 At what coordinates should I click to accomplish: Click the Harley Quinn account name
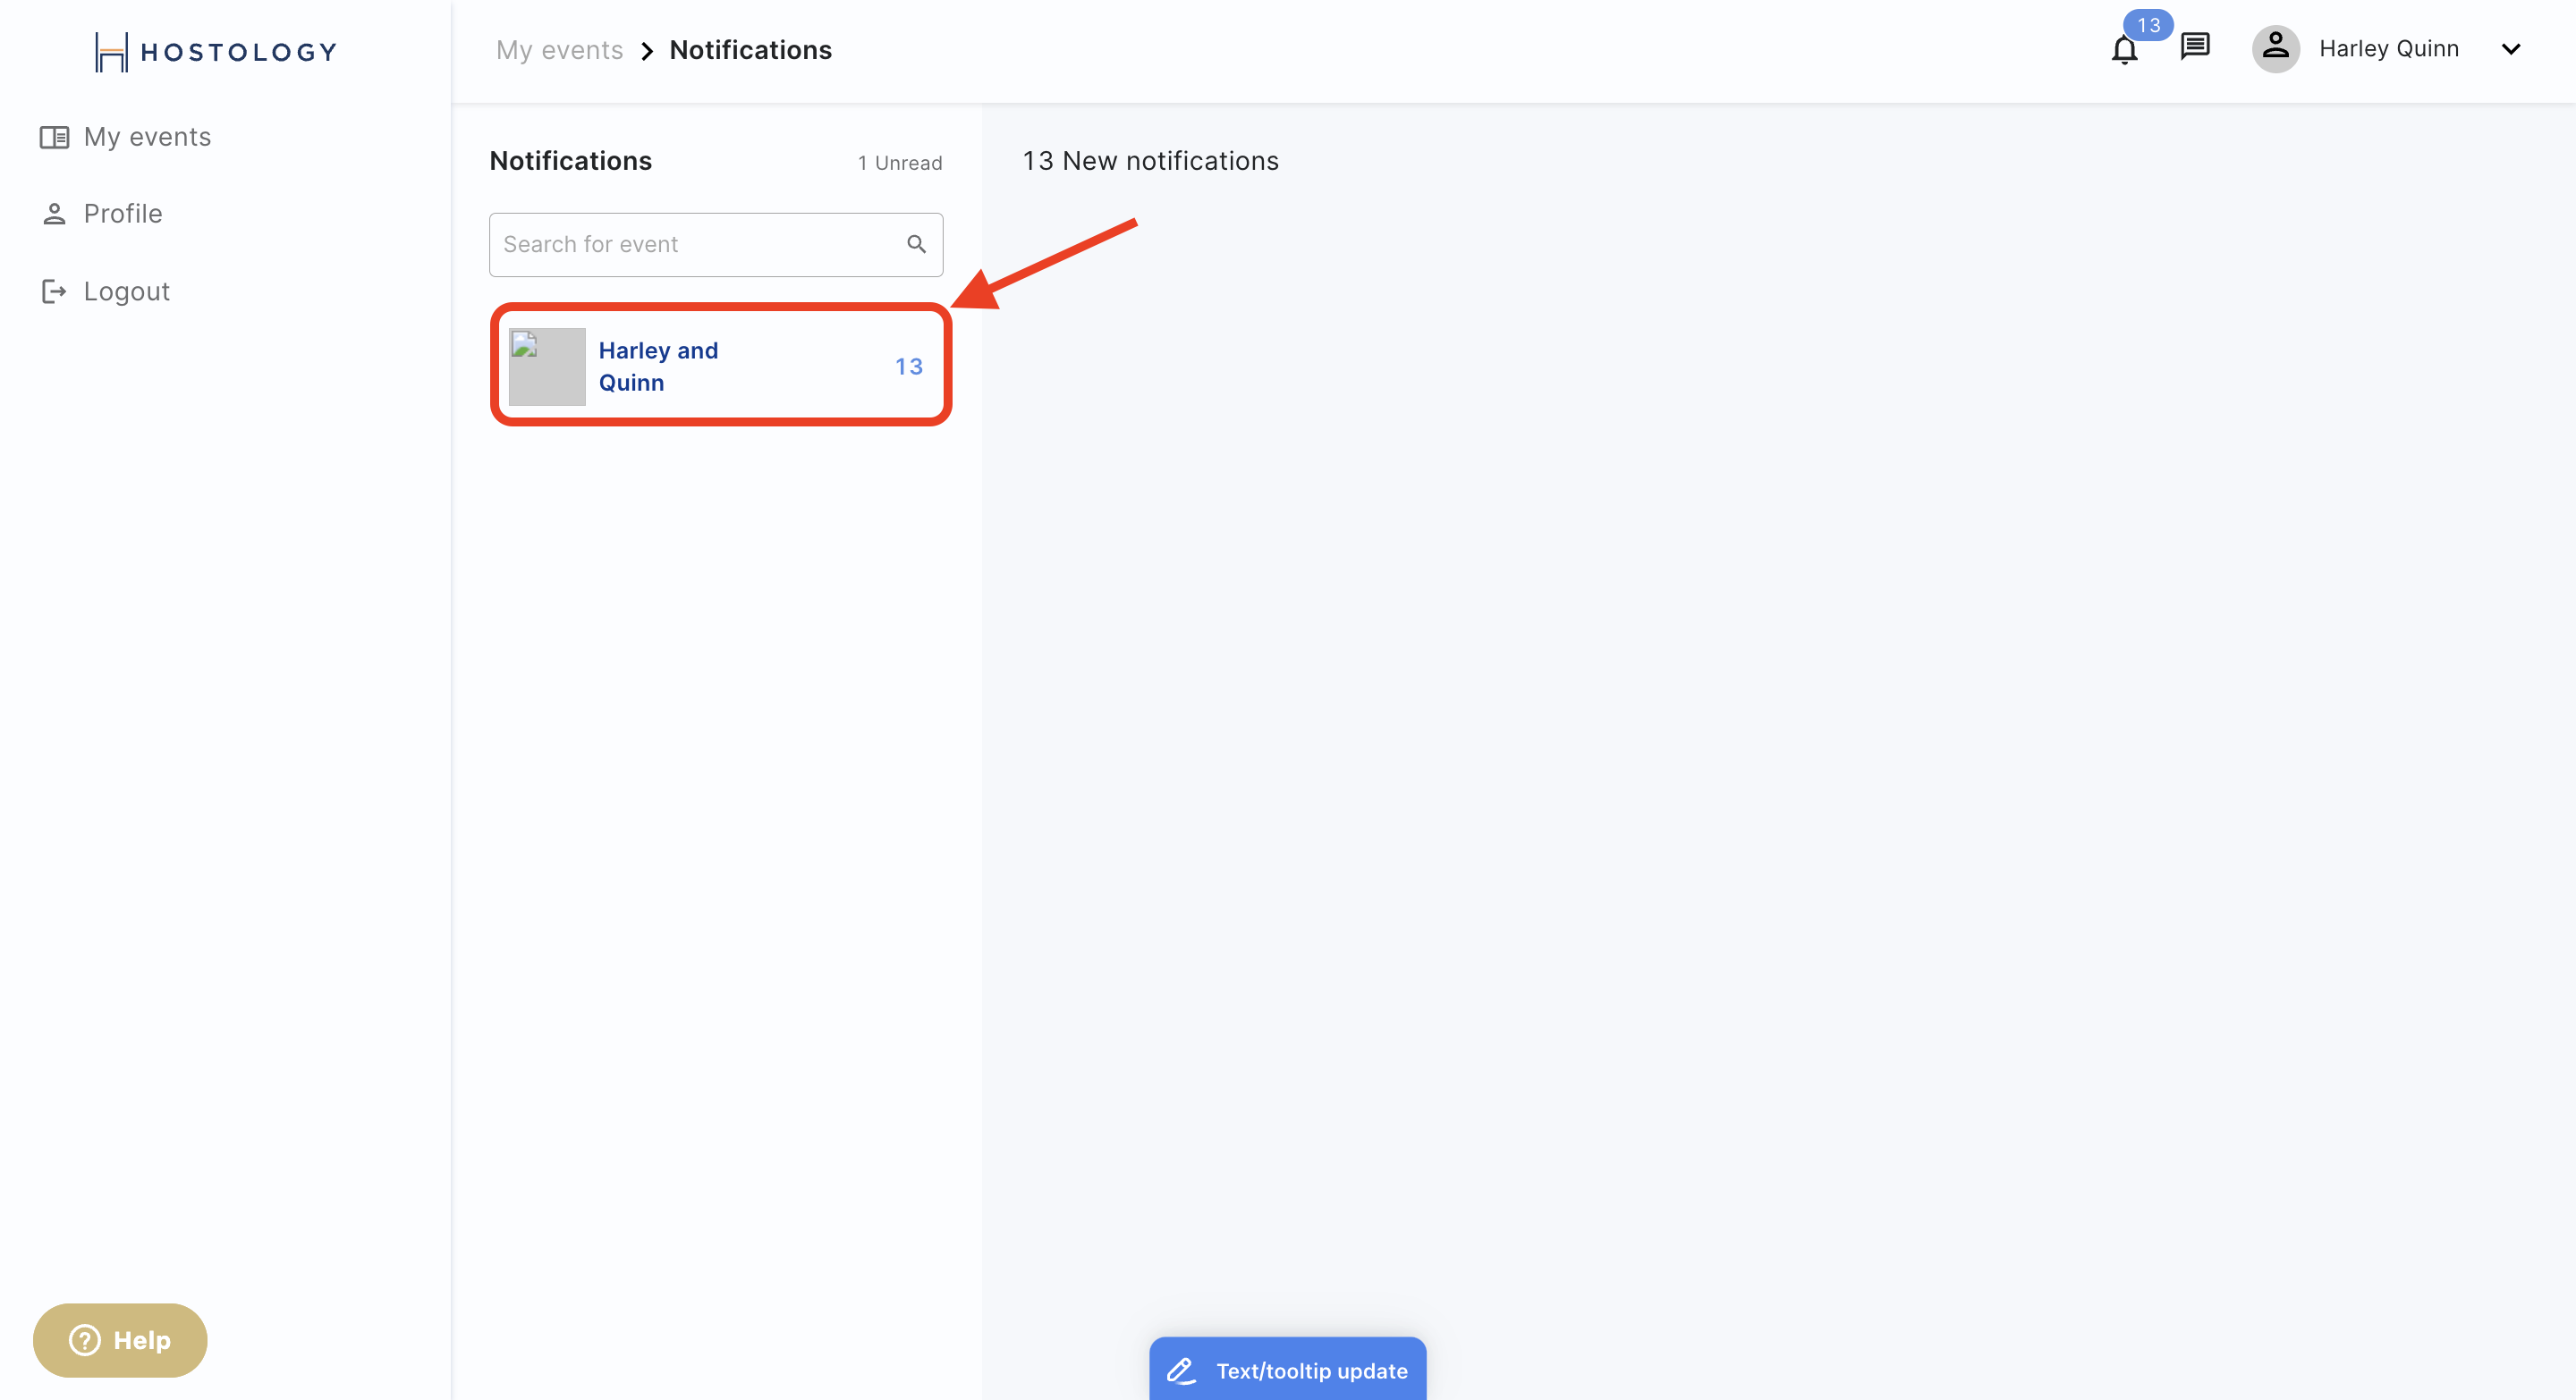tap(2389, 49)
